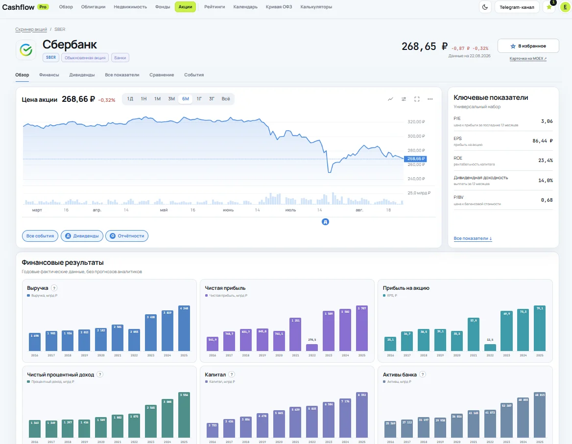Click the Чистая прибыль legend color marker

coord(207,296)
